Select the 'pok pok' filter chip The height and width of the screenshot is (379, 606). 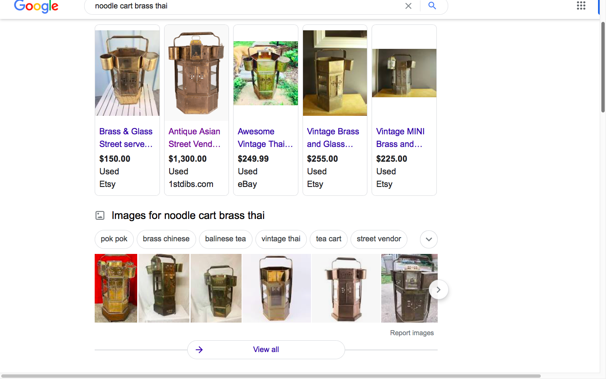[114, 239]
